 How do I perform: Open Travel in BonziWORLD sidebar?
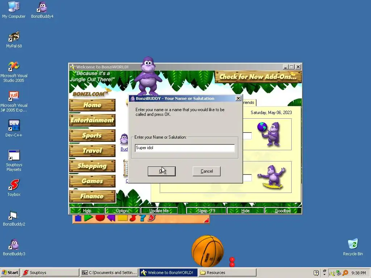pos(92,151)
